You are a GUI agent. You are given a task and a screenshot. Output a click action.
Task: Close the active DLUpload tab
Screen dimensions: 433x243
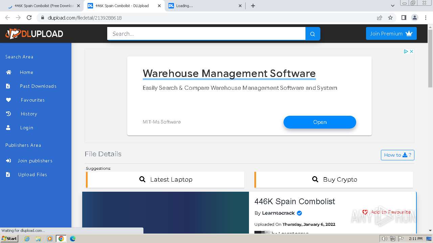159,6
